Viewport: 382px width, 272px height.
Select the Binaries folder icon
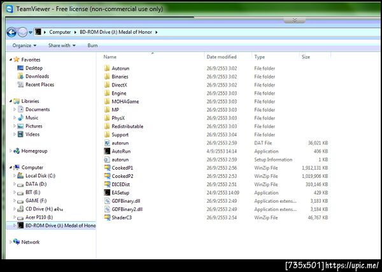(x=107, y=76)
